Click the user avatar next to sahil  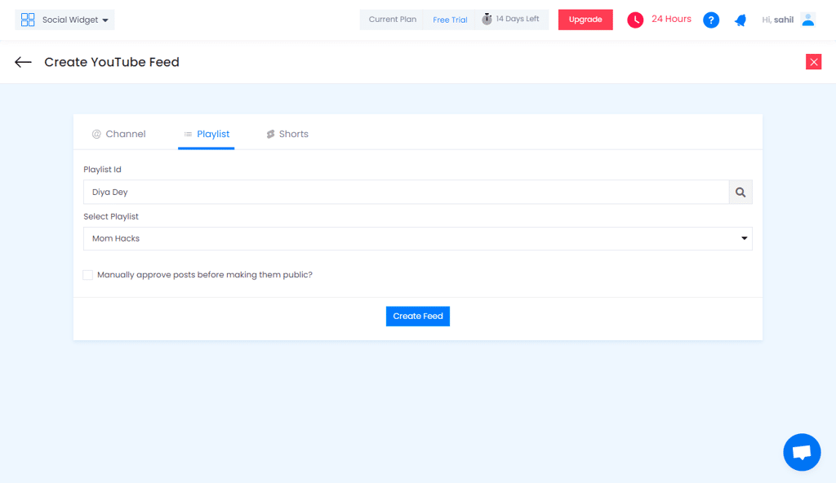coord(807,20)
